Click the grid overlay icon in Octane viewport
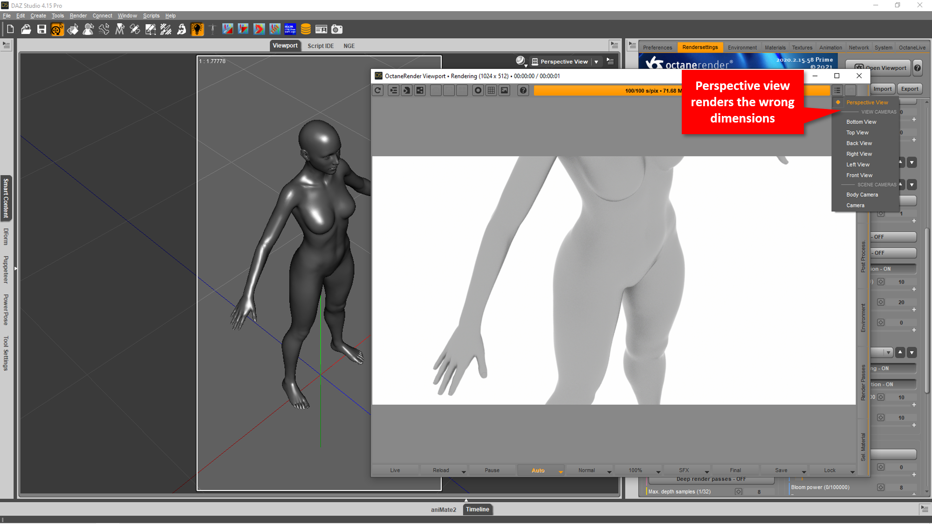Viewport: 932px width, 524px height. [x=491, y=90]
